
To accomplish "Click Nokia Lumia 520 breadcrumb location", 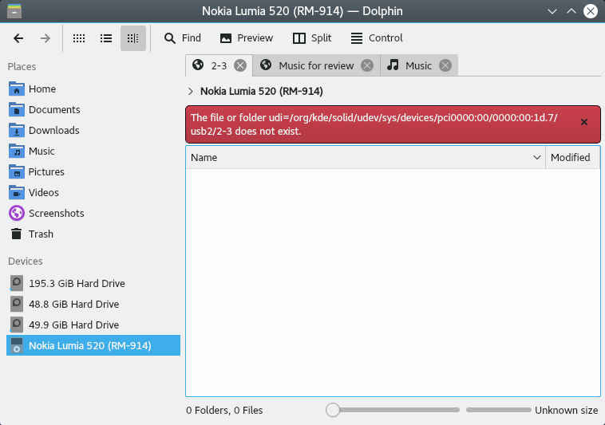I will point(262,92).
